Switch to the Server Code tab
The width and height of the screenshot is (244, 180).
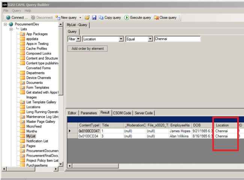click(144, 113)
